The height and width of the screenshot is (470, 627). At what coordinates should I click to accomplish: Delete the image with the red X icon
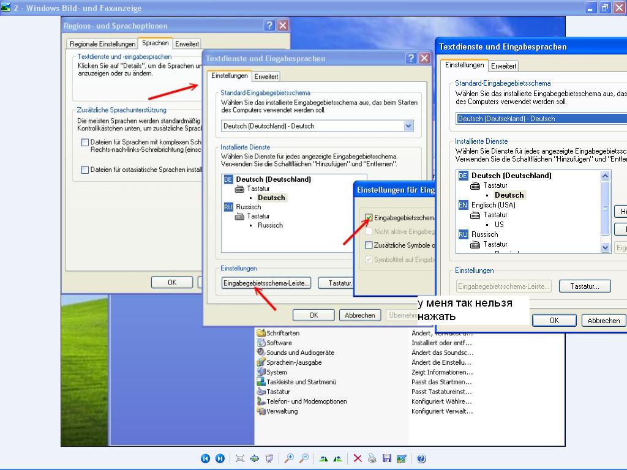point(358,458)
